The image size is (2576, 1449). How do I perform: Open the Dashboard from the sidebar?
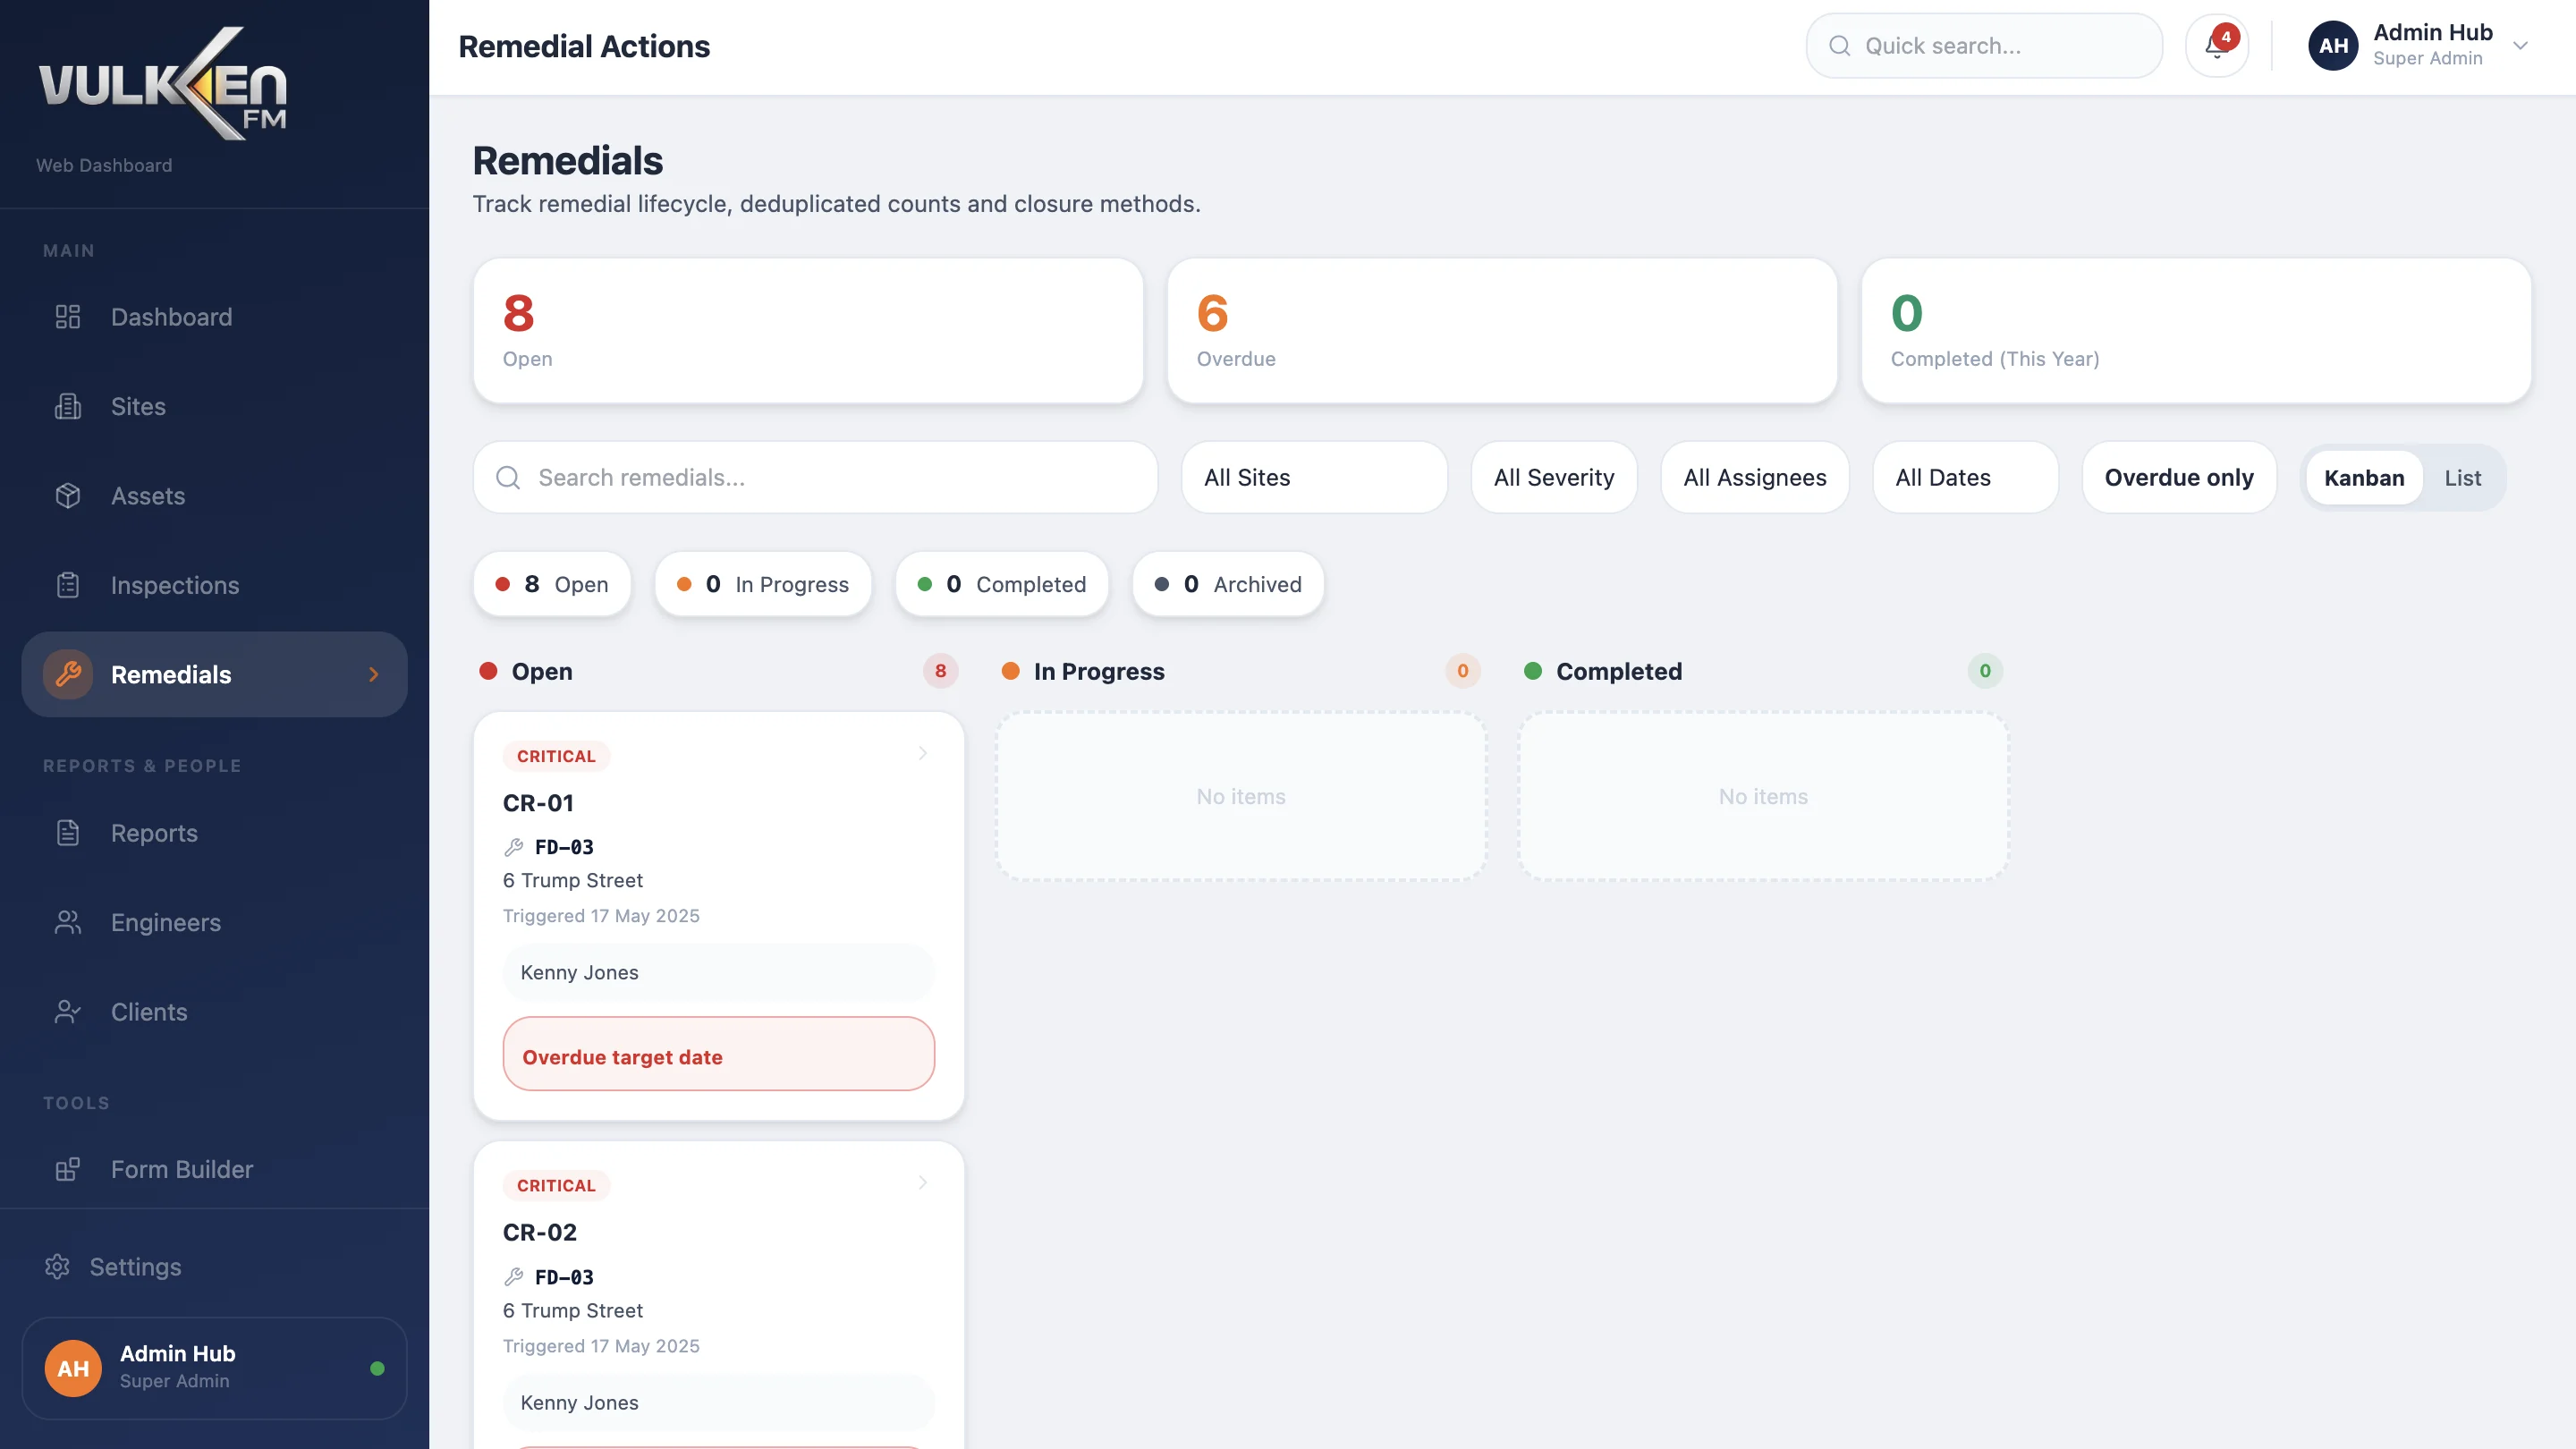[x=170, y=317]
